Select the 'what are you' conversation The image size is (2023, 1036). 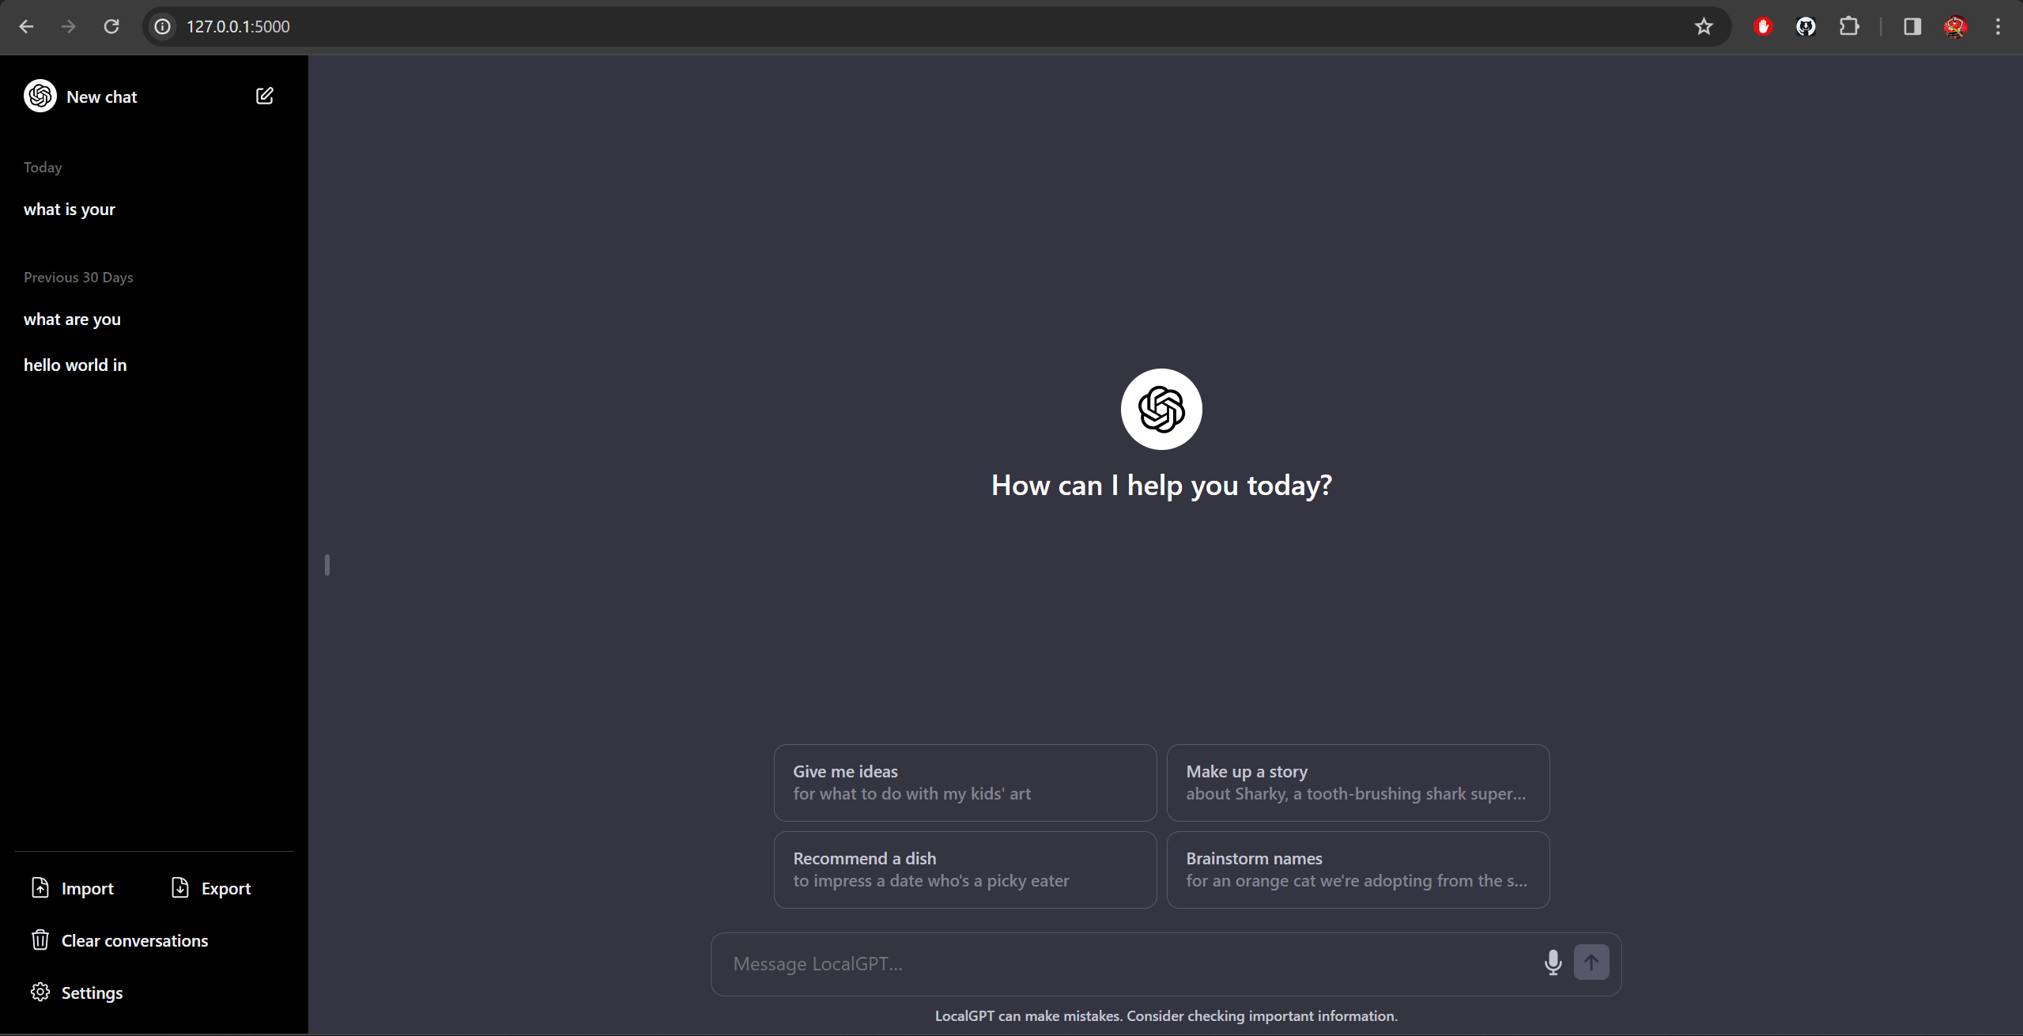(72, 319)
